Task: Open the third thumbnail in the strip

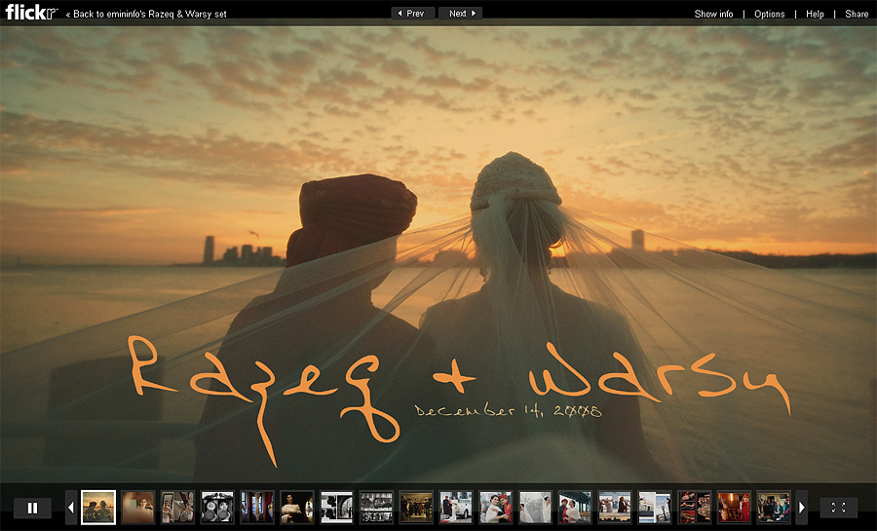Action: tap(177, 508)
